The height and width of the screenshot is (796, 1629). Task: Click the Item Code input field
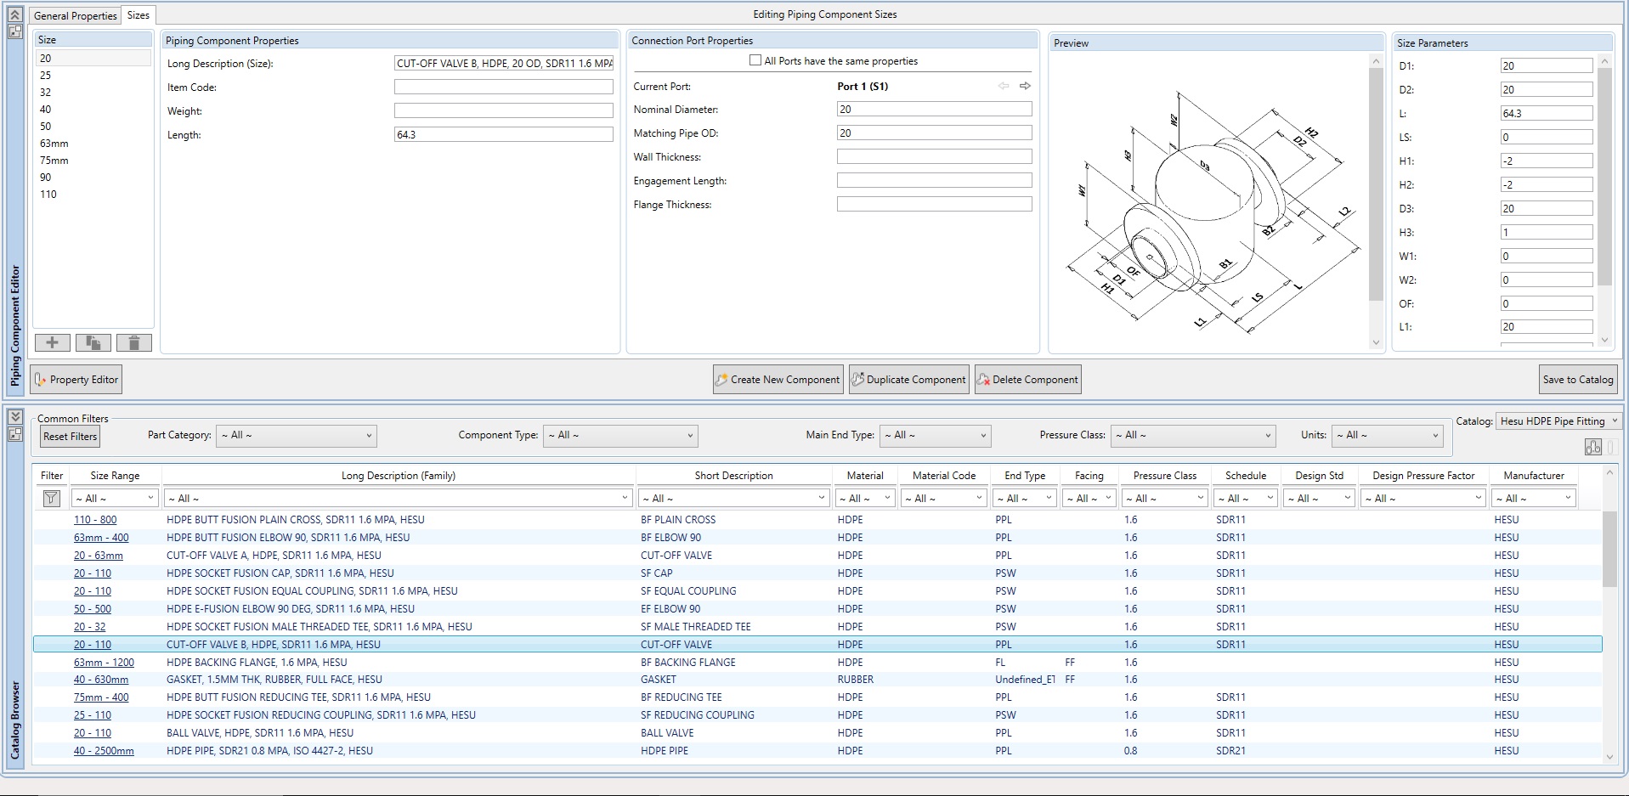pos(503,88)
